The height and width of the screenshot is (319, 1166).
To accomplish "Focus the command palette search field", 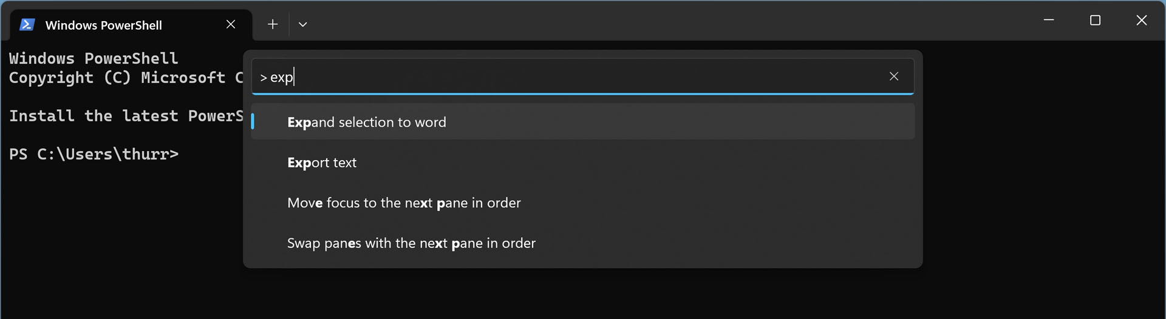I will (571, 76).
